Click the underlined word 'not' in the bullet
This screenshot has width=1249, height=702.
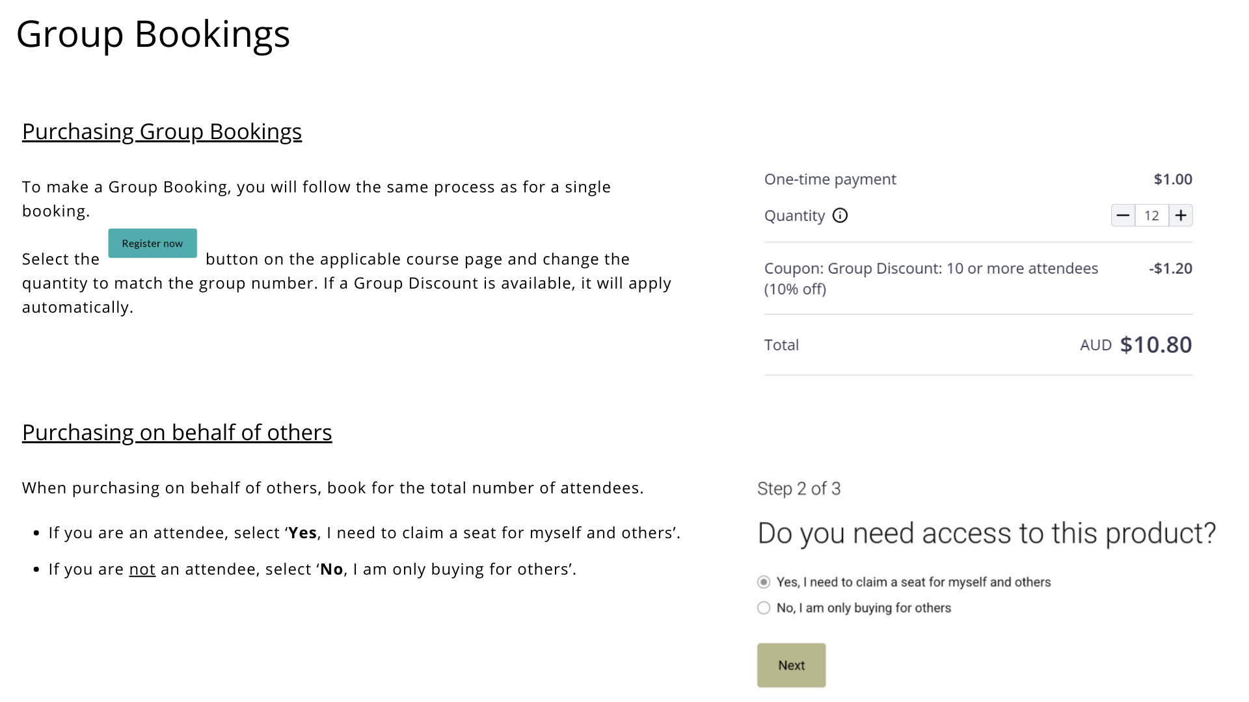[142, 569]
